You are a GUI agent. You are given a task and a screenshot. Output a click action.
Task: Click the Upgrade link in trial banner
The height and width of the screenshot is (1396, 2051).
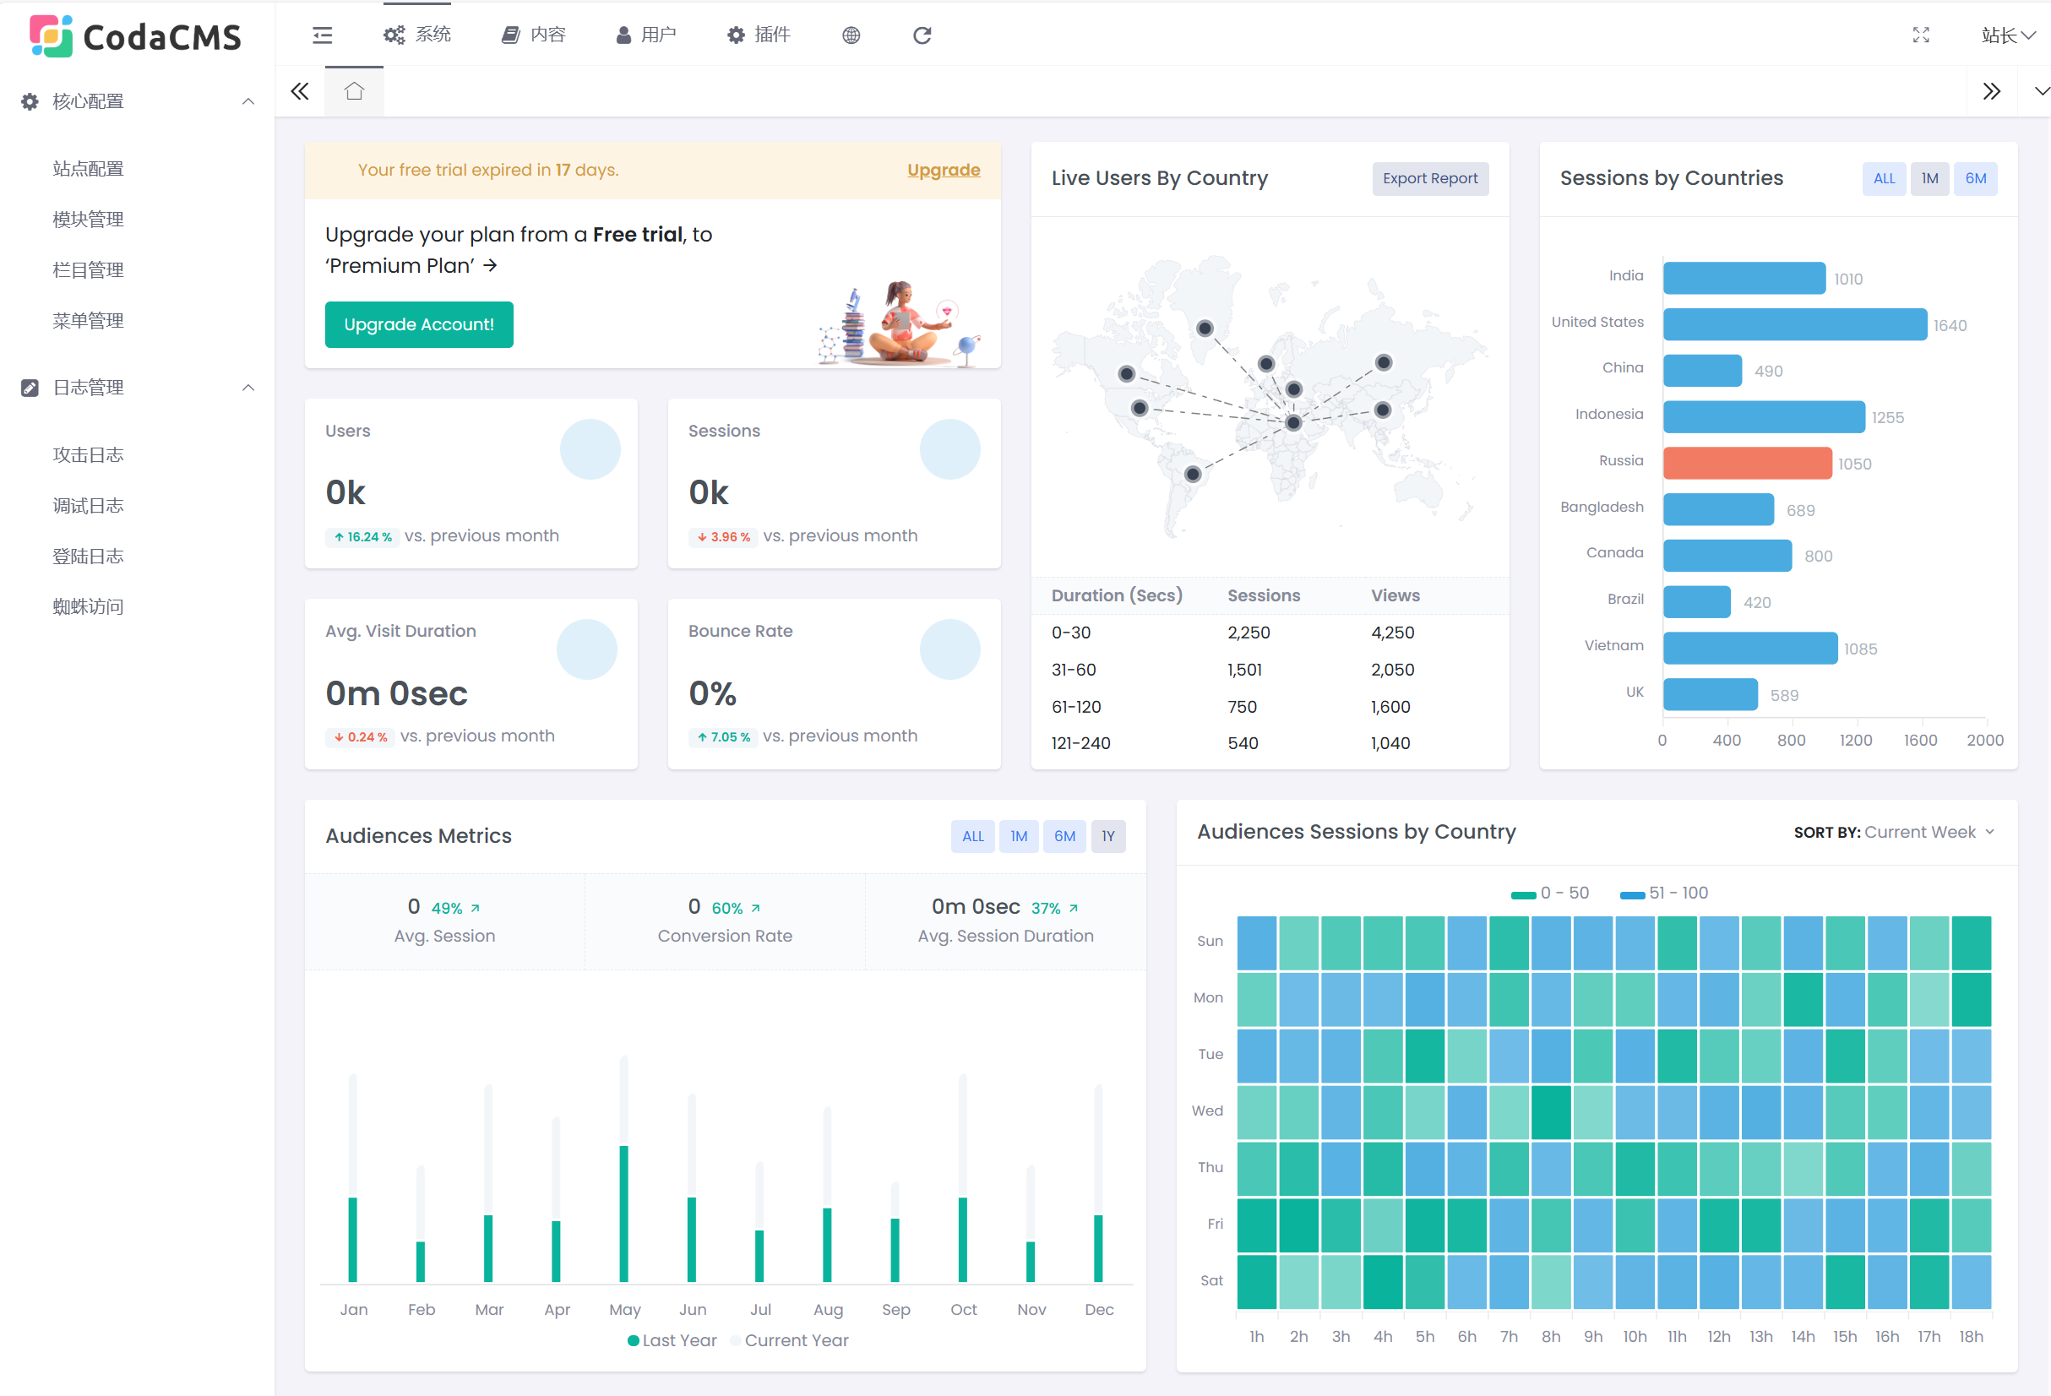point(944,171)
